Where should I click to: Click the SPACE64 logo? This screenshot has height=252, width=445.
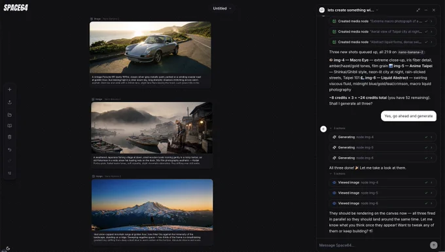pyautogui.click(x=16, y=8)
